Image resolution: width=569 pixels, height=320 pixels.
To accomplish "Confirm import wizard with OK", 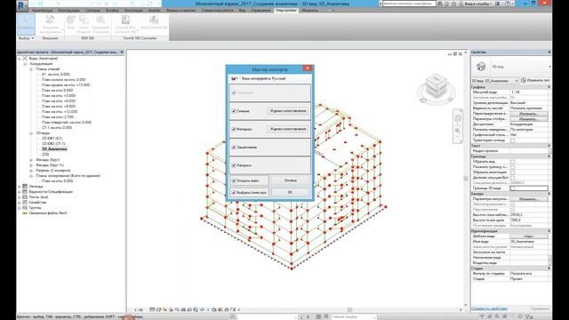I will [x=291, y=192].
